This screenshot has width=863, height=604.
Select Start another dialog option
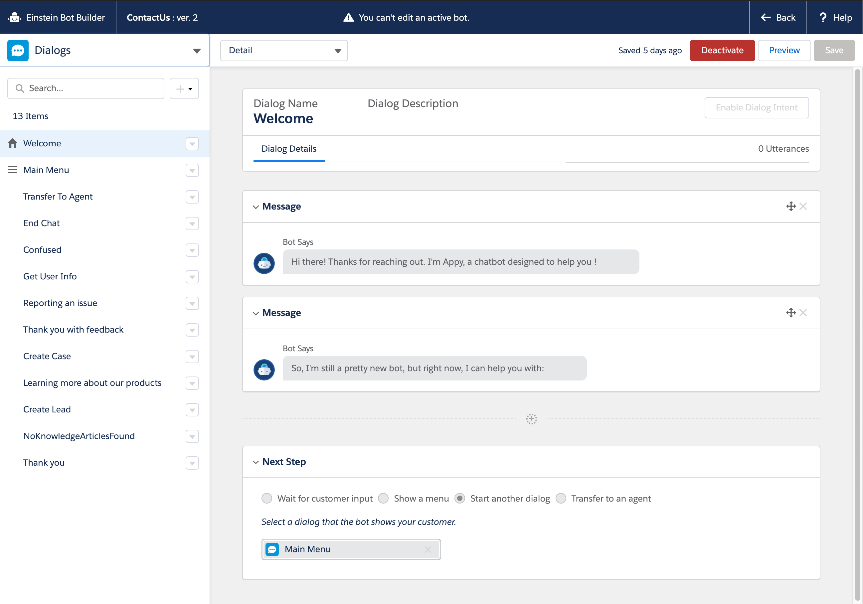point(459,498)
